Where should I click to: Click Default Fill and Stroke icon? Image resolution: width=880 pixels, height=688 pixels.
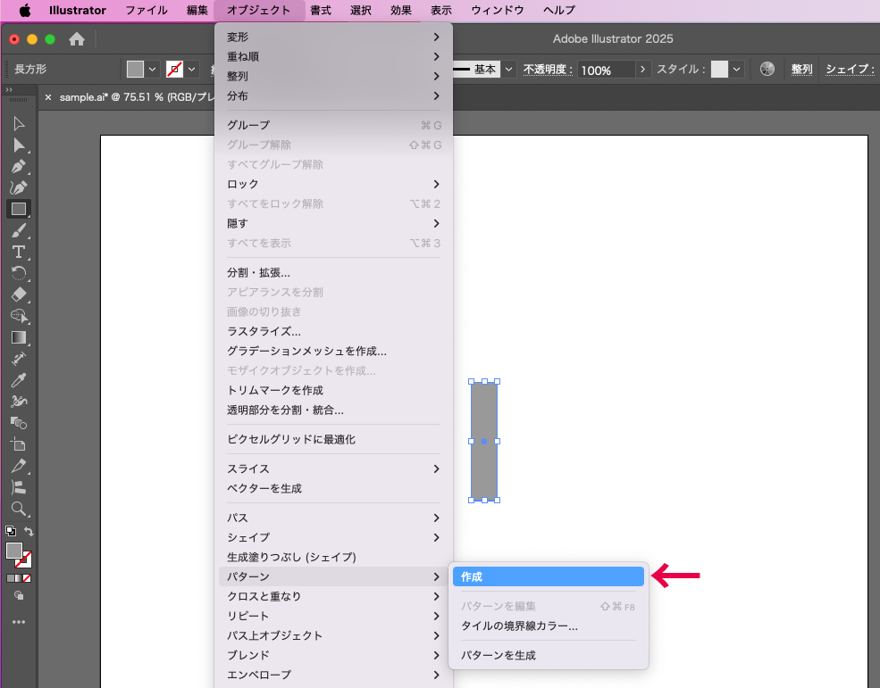10,530
